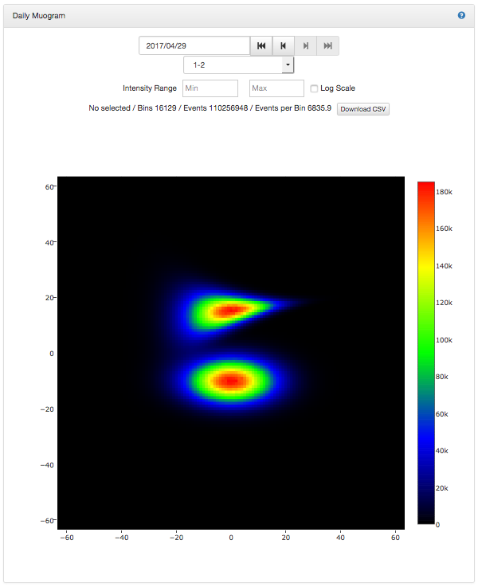Click the 180k color bar tick label

click(x=445, y=193)
